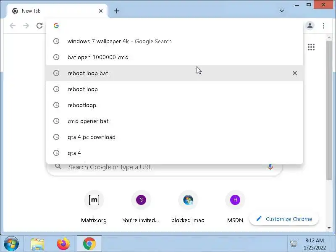Choose 'windows 7 wallpaper 4k' suggestion

coord(175,41)
